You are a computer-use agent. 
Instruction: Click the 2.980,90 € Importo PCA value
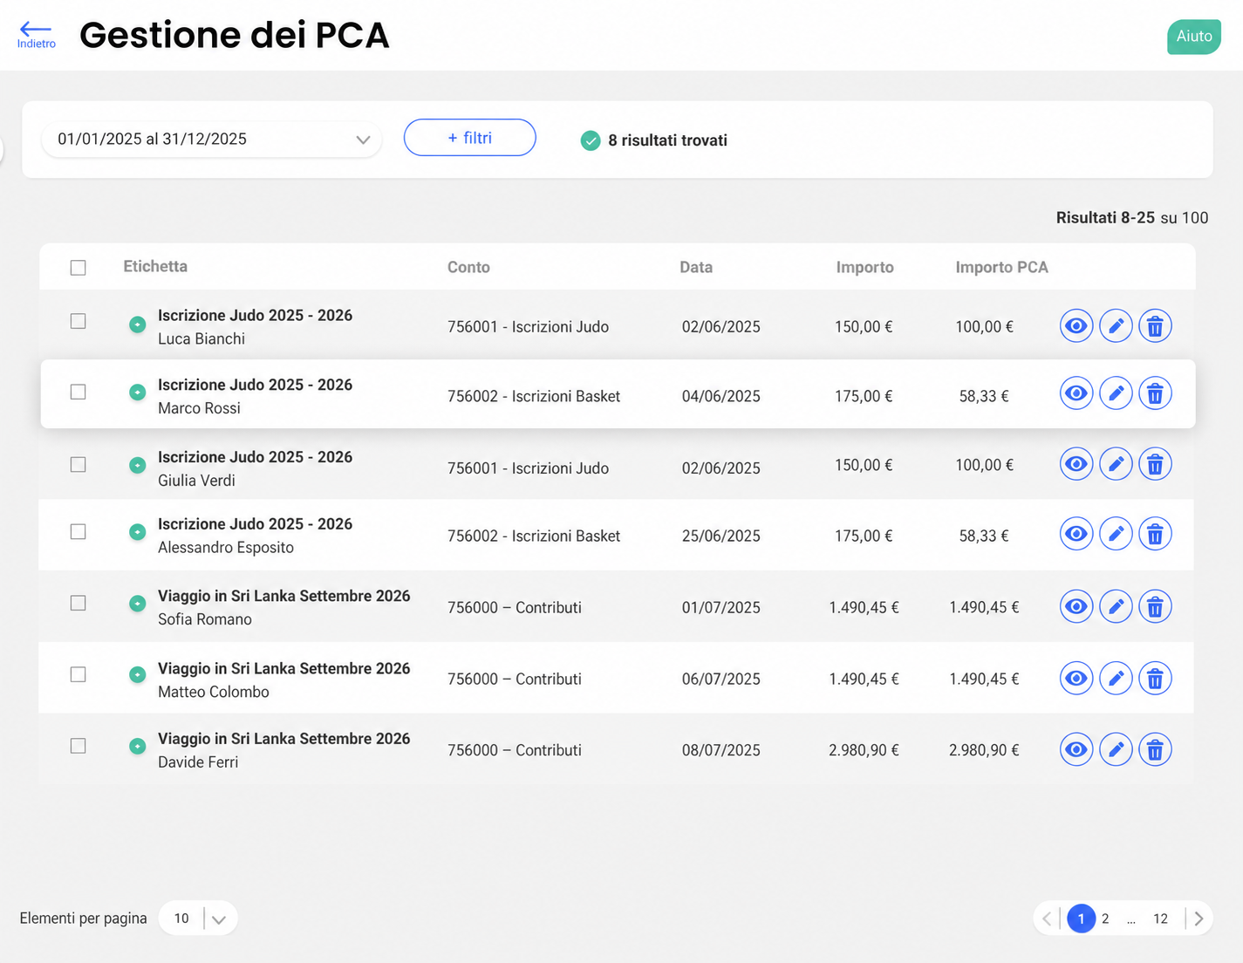[984, 750]
